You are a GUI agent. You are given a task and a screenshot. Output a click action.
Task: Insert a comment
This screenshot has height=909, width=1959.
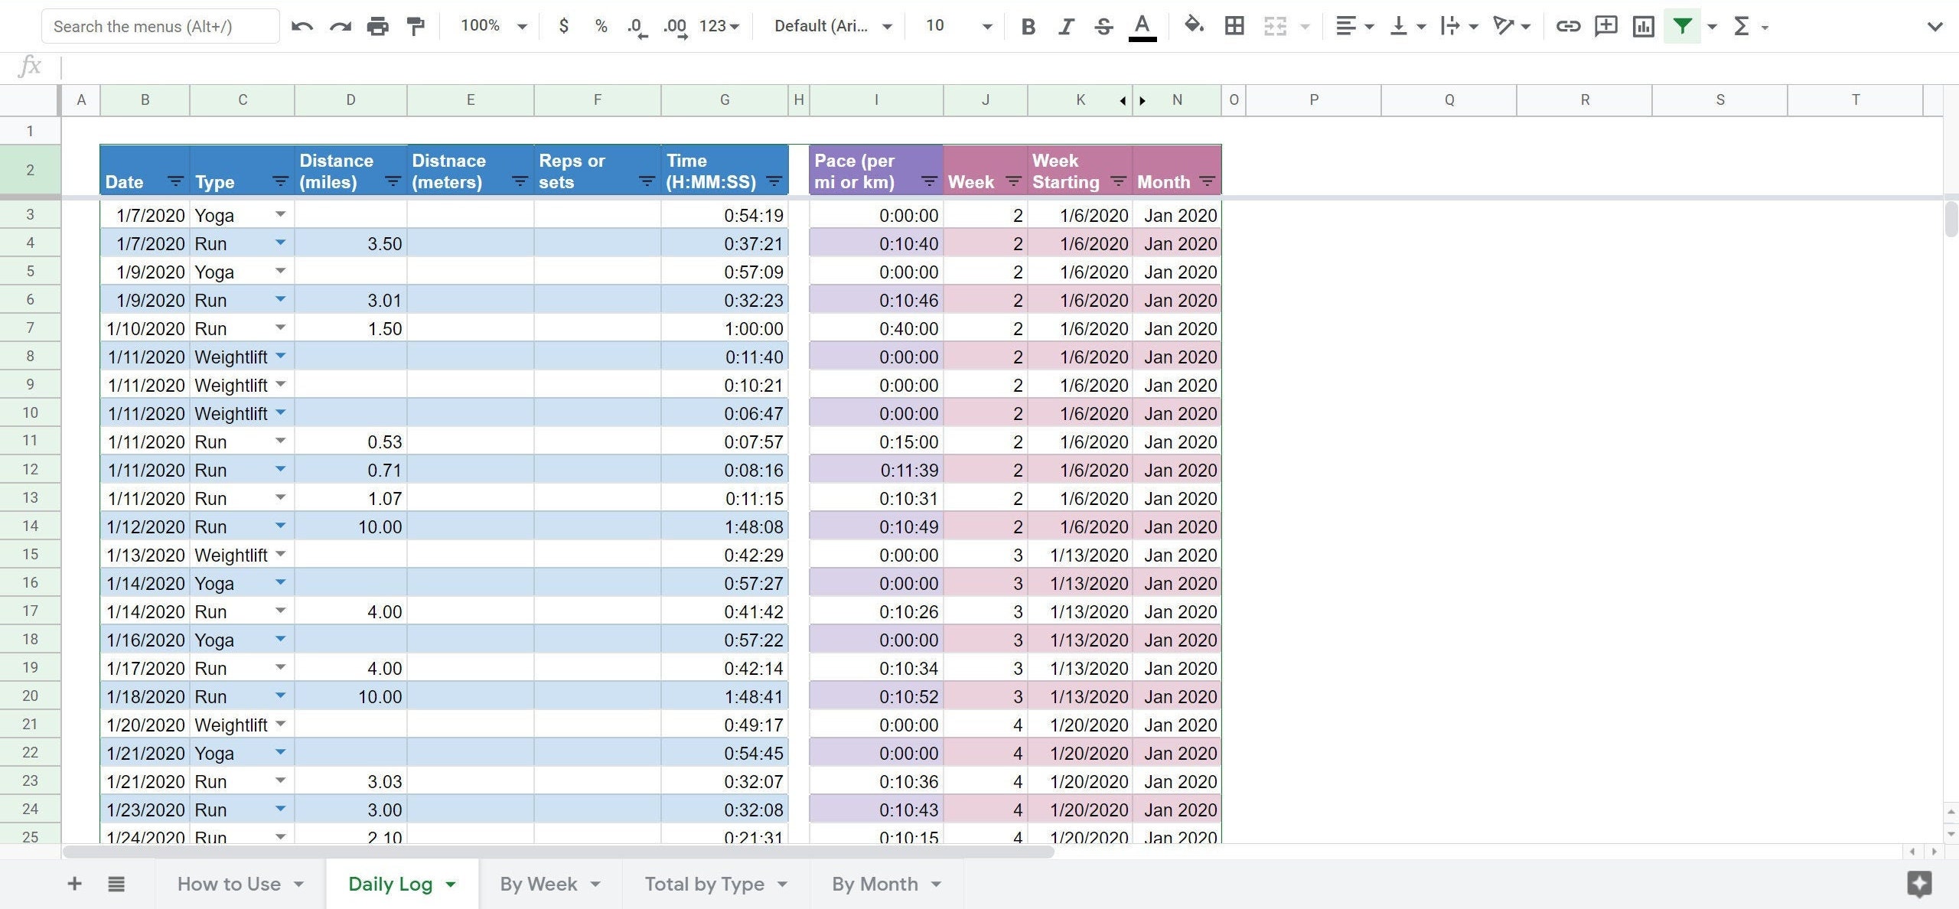click(x=1605, y=25)
